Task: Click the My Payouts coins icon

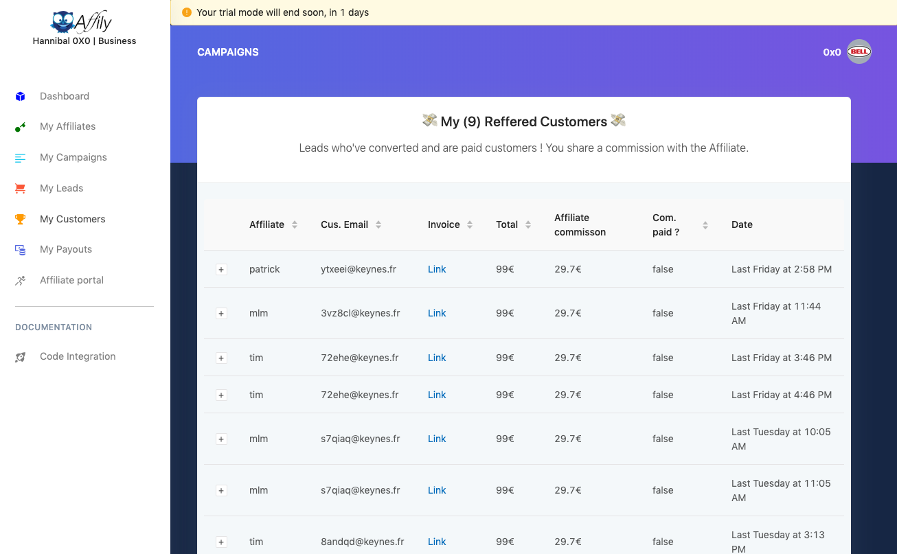Action: 21,250
